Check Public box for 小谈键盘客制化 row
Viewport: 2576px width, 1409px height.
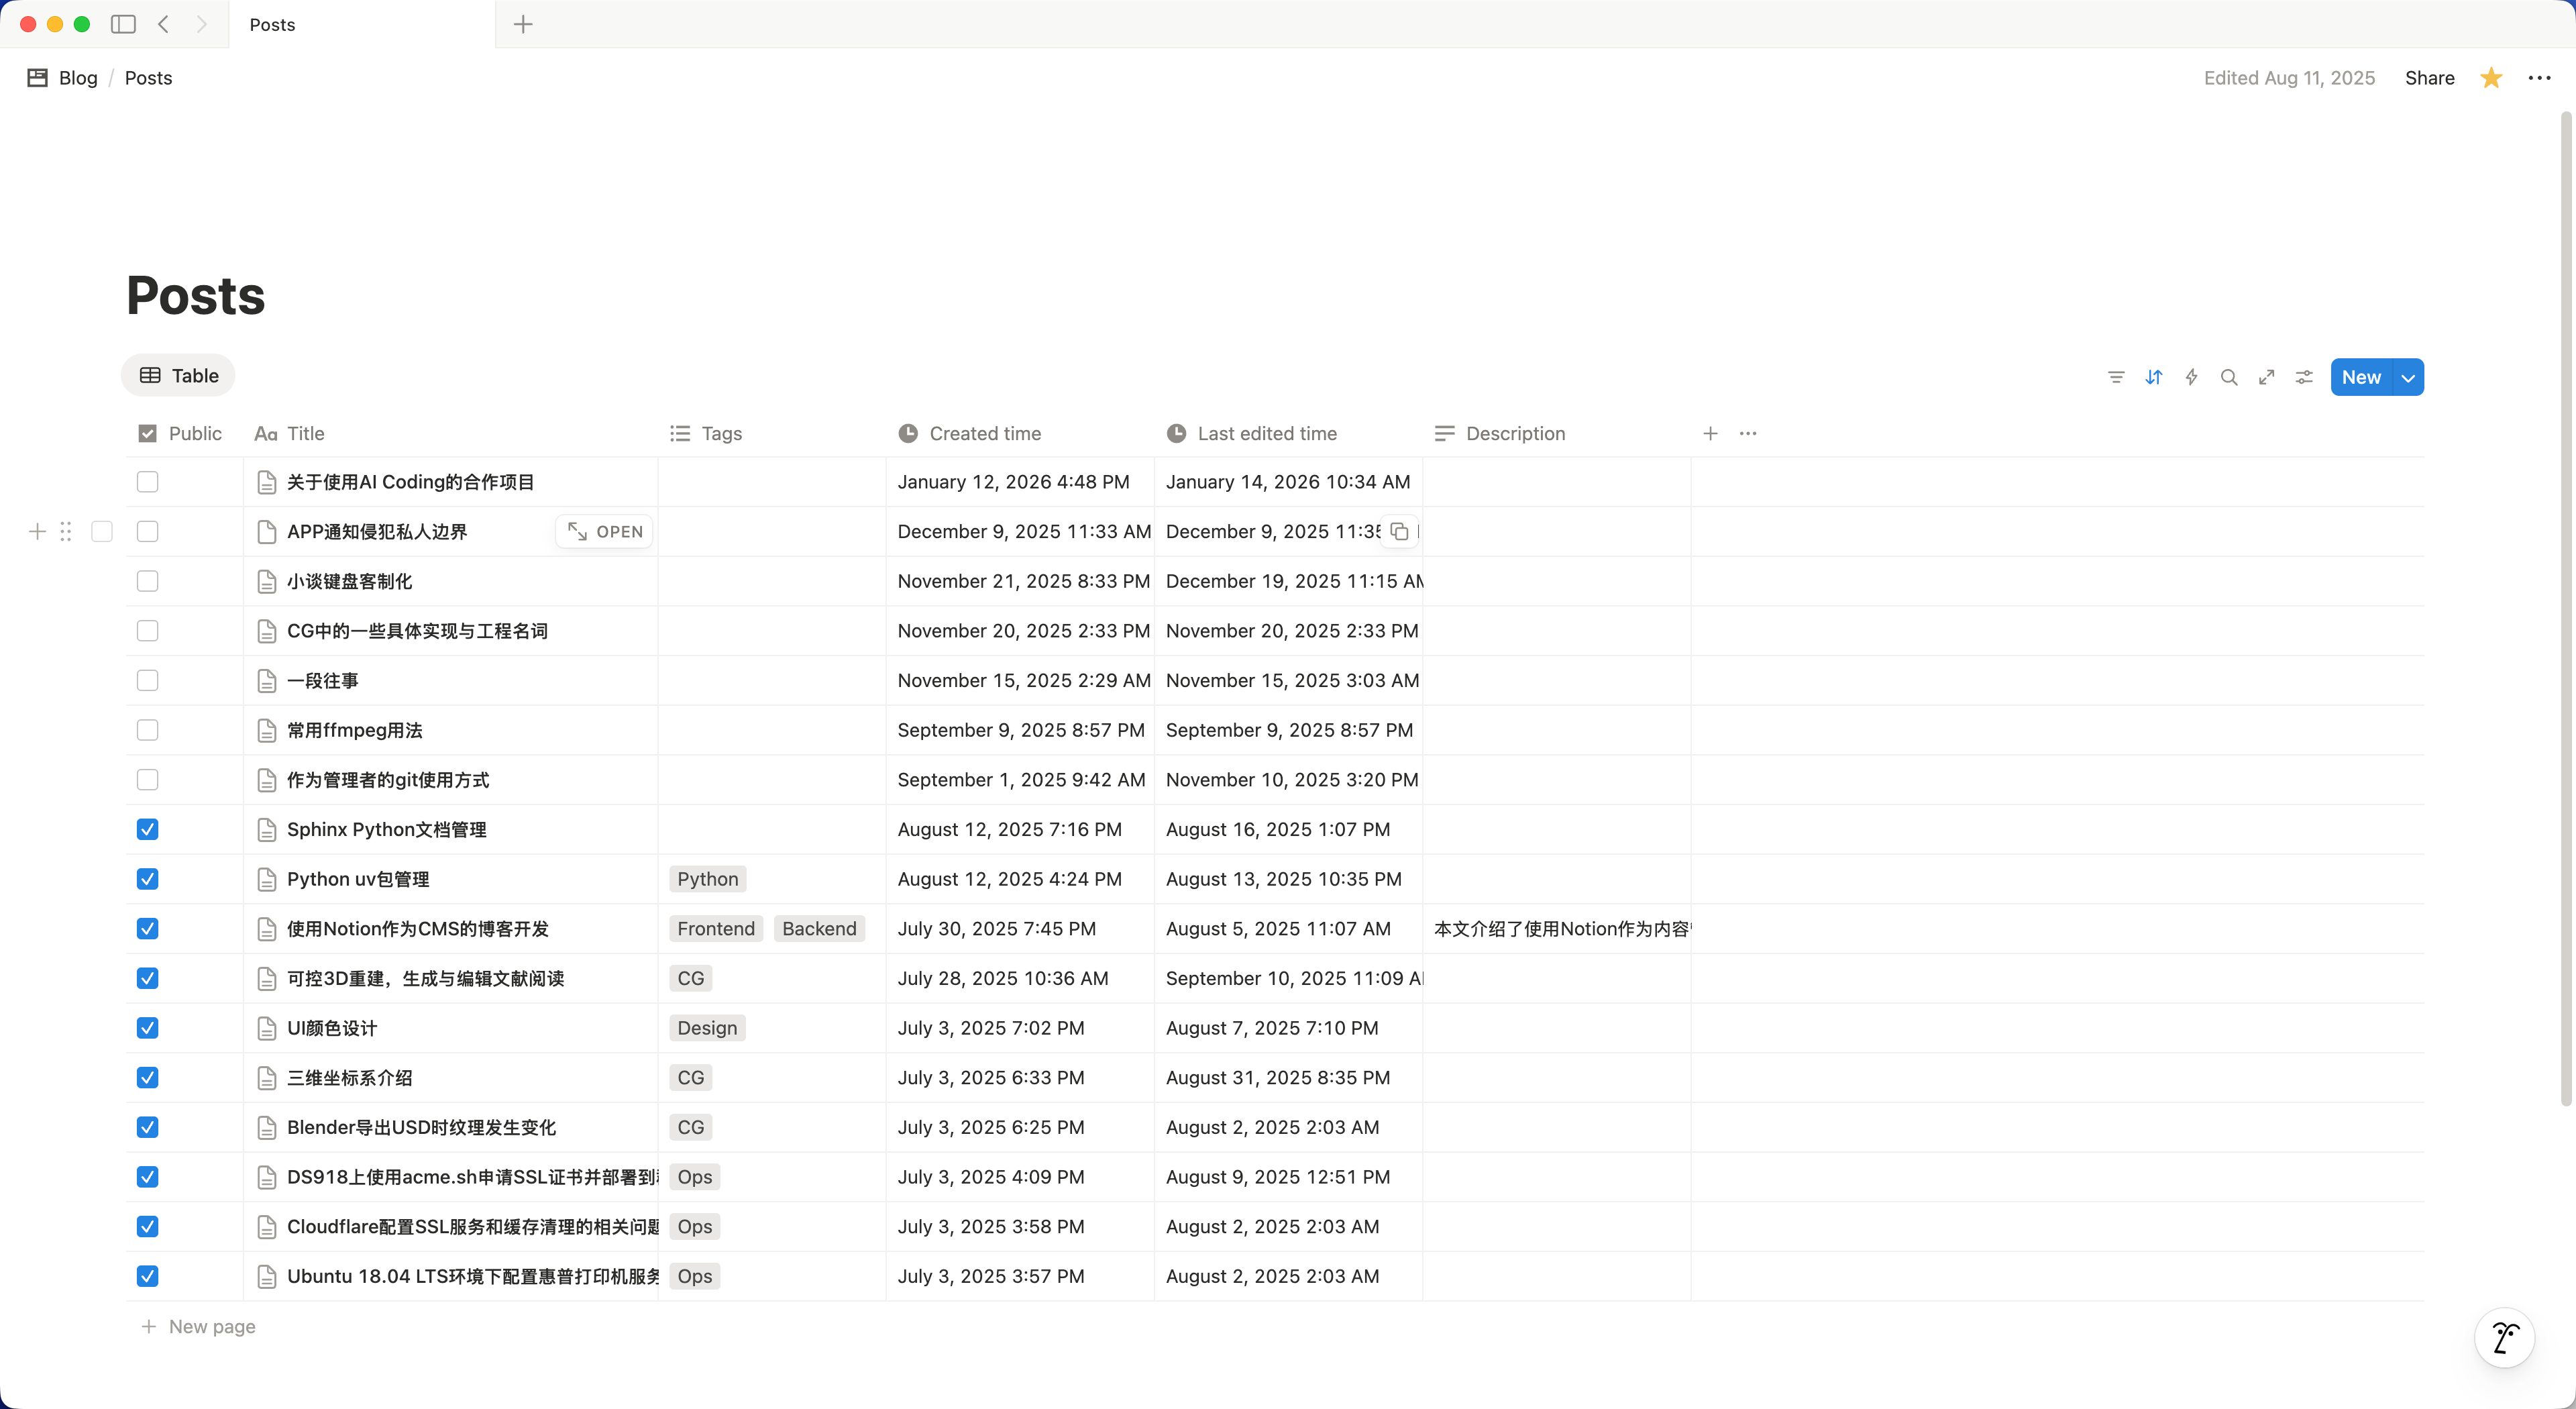coord(147,581)
